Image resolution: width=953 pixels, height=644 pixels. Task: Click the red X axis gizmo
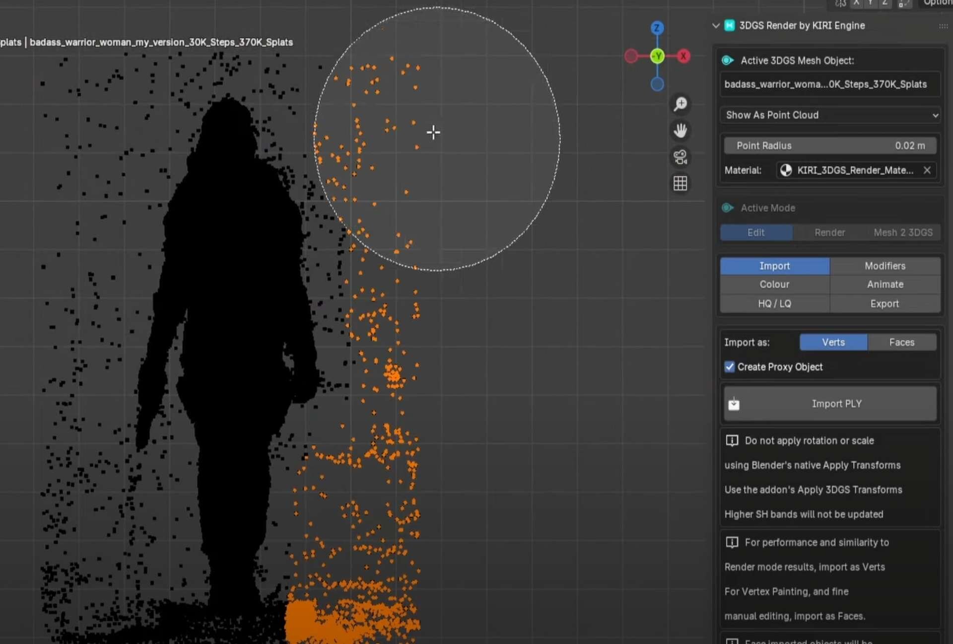(683, 56)
